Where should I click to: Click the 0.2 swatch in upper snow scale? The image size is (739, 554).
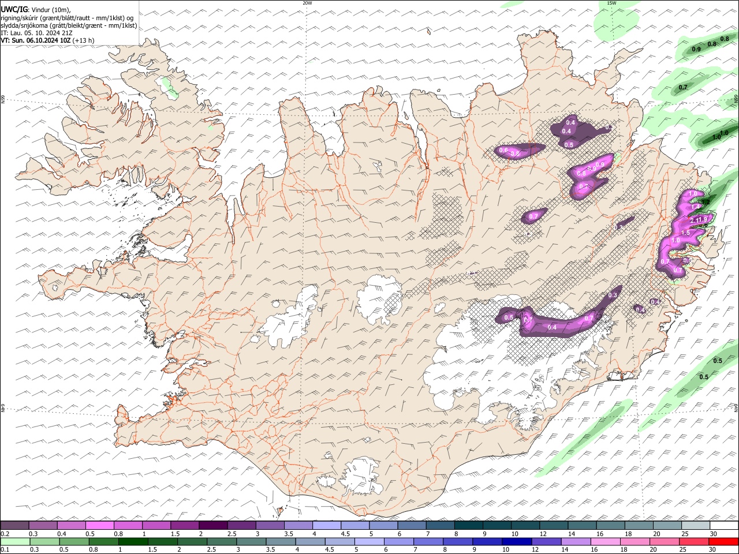click(x=14, y=525)
